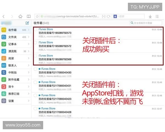Expand the 联系人 row chevron
This screenshot has height=132, width=165.
(x=29, y=65)
